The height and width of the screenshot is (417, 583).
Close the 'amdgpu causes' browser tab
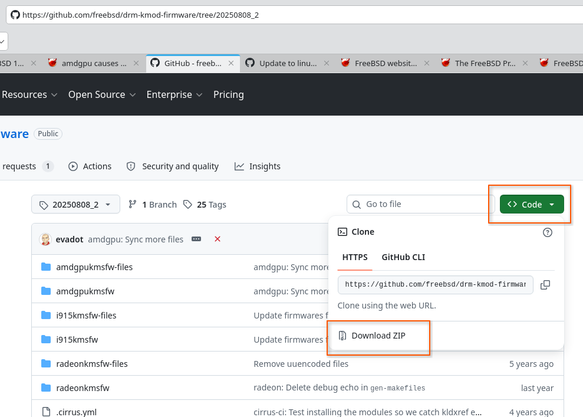tap(136, 63)
